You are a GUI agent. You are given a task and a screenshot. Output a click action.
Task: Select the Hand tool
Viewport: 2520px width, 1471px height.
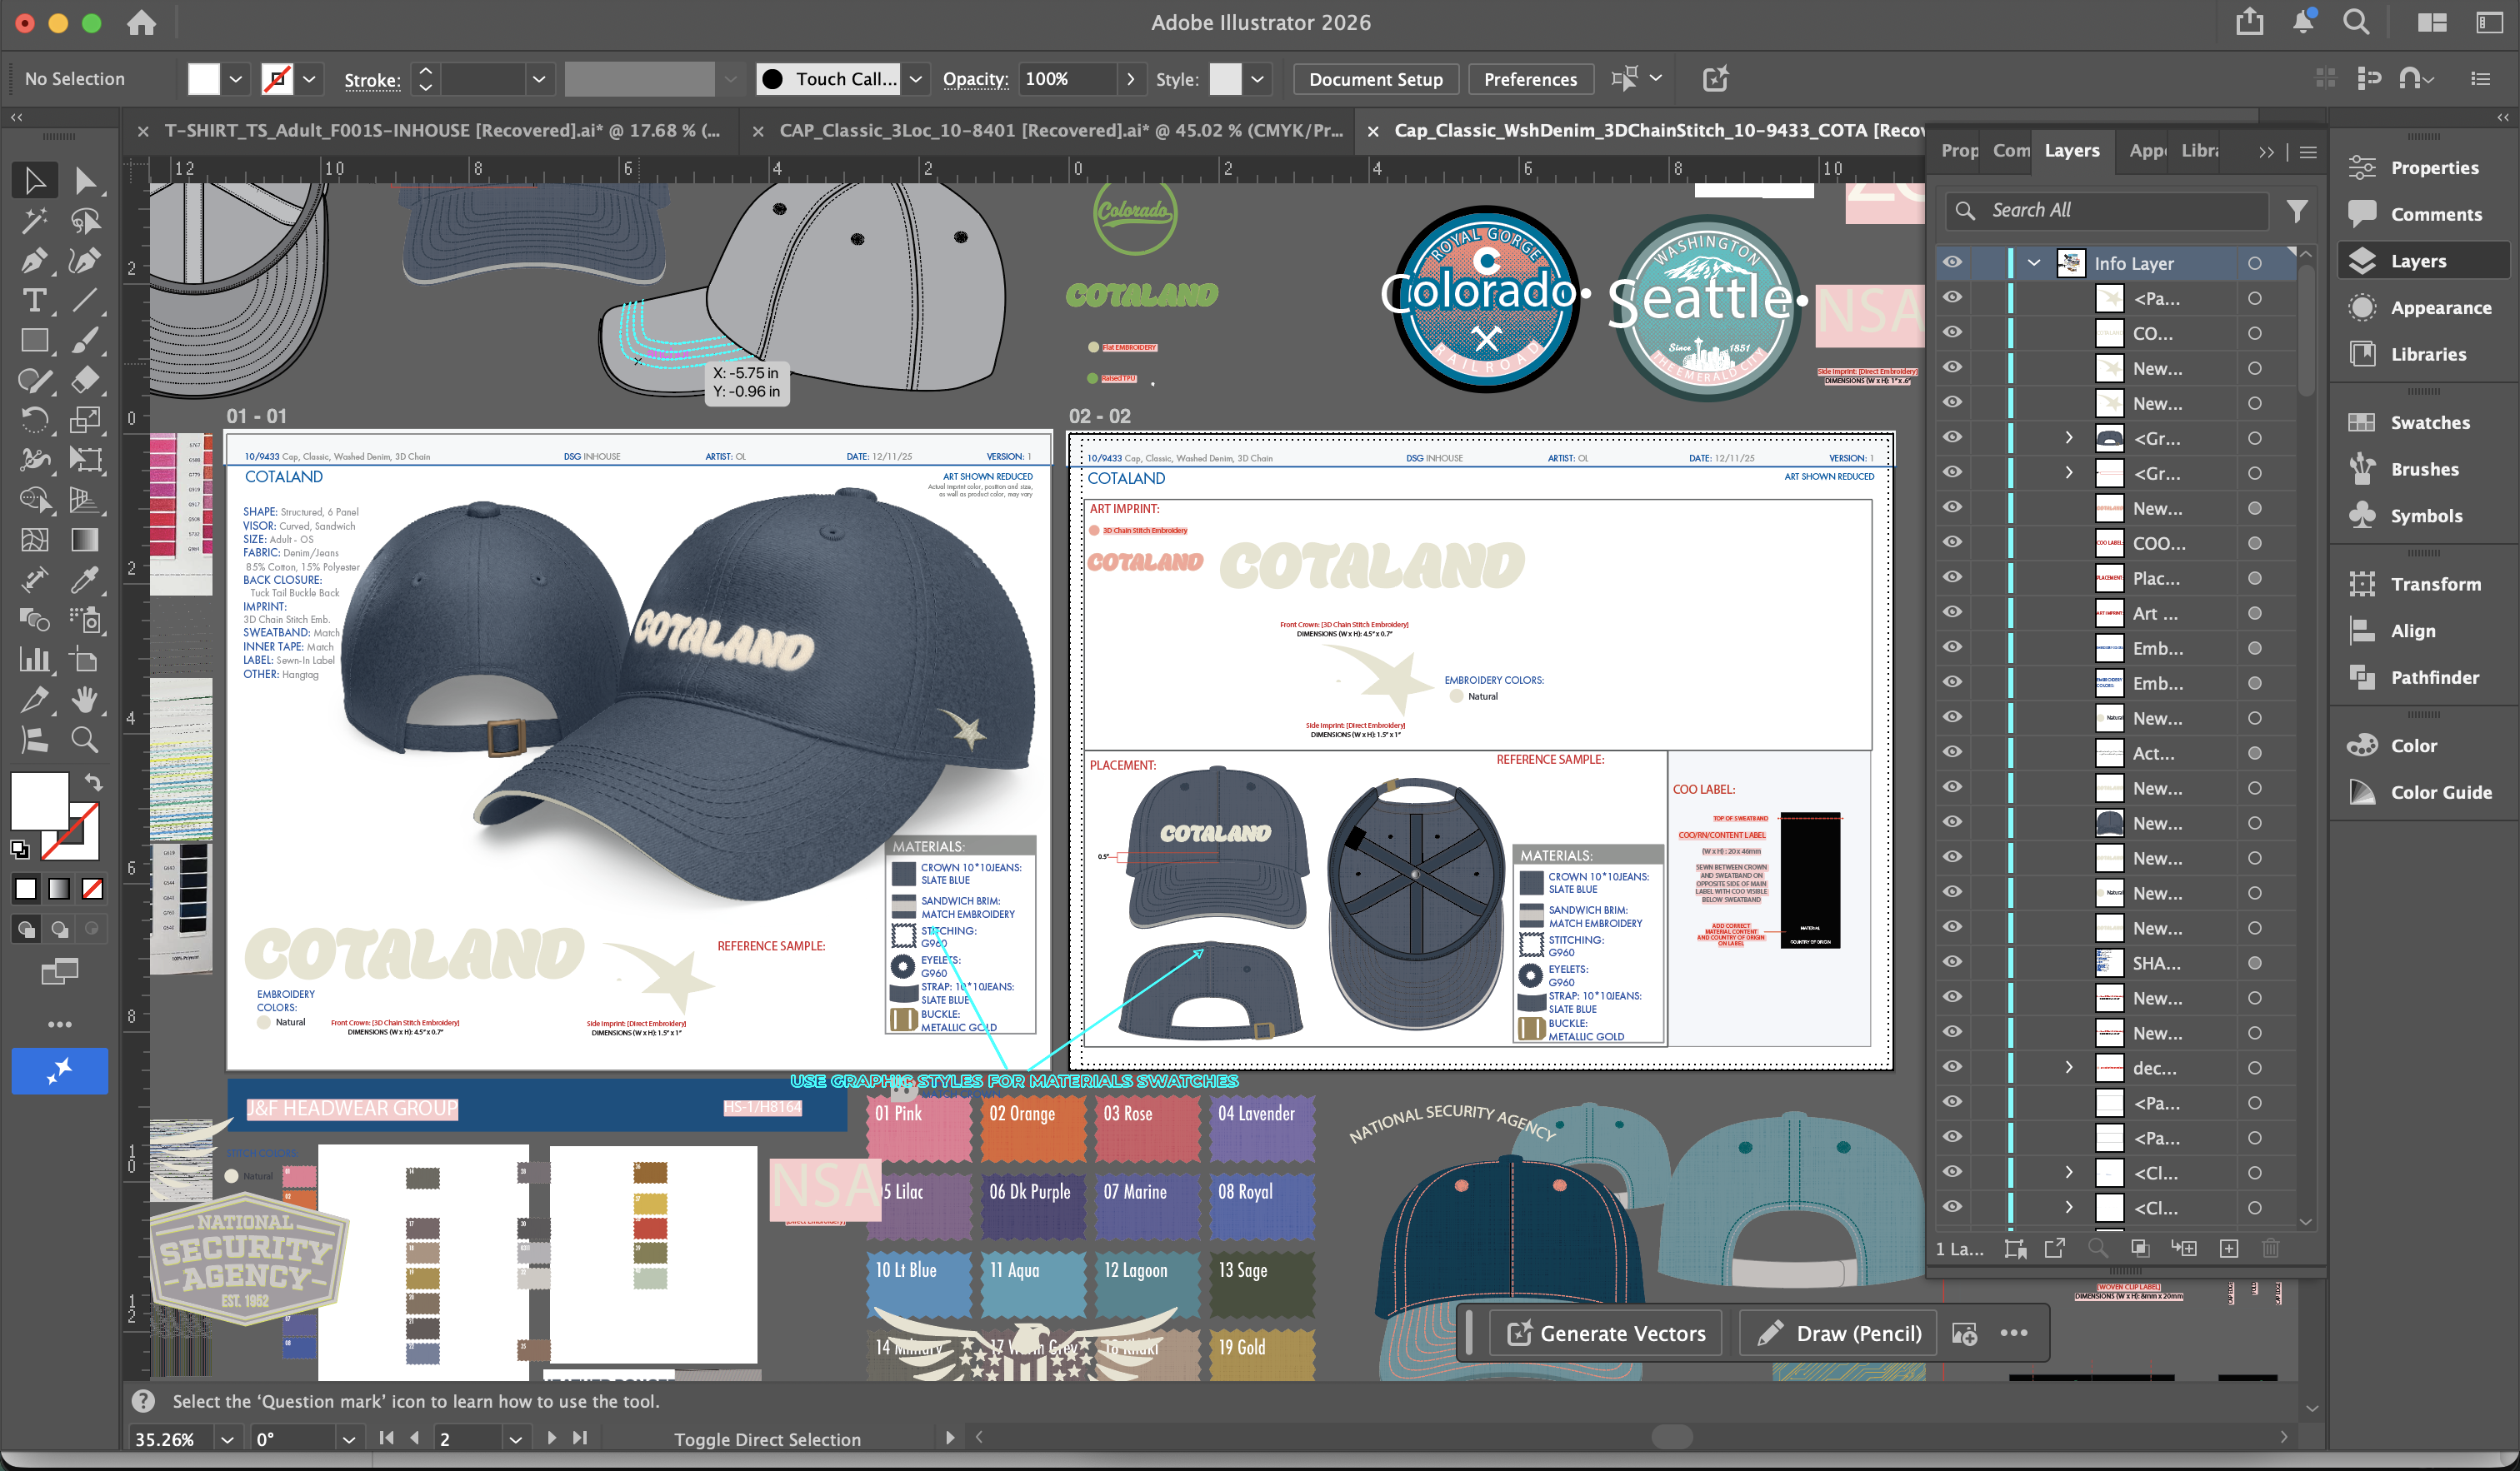85,700
